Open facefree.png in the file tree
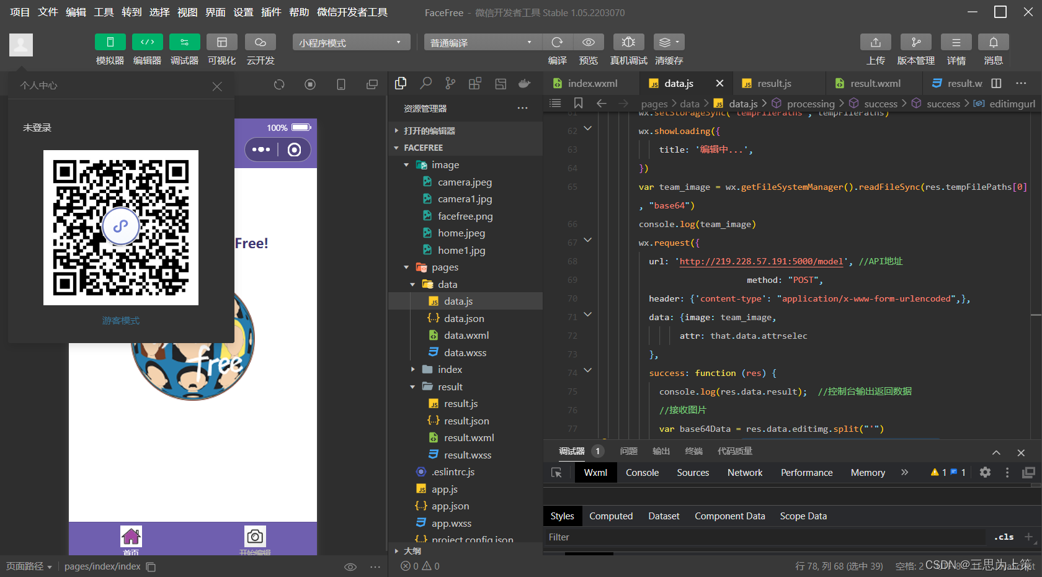This screenshot has width=1042, height=577. 465,216
